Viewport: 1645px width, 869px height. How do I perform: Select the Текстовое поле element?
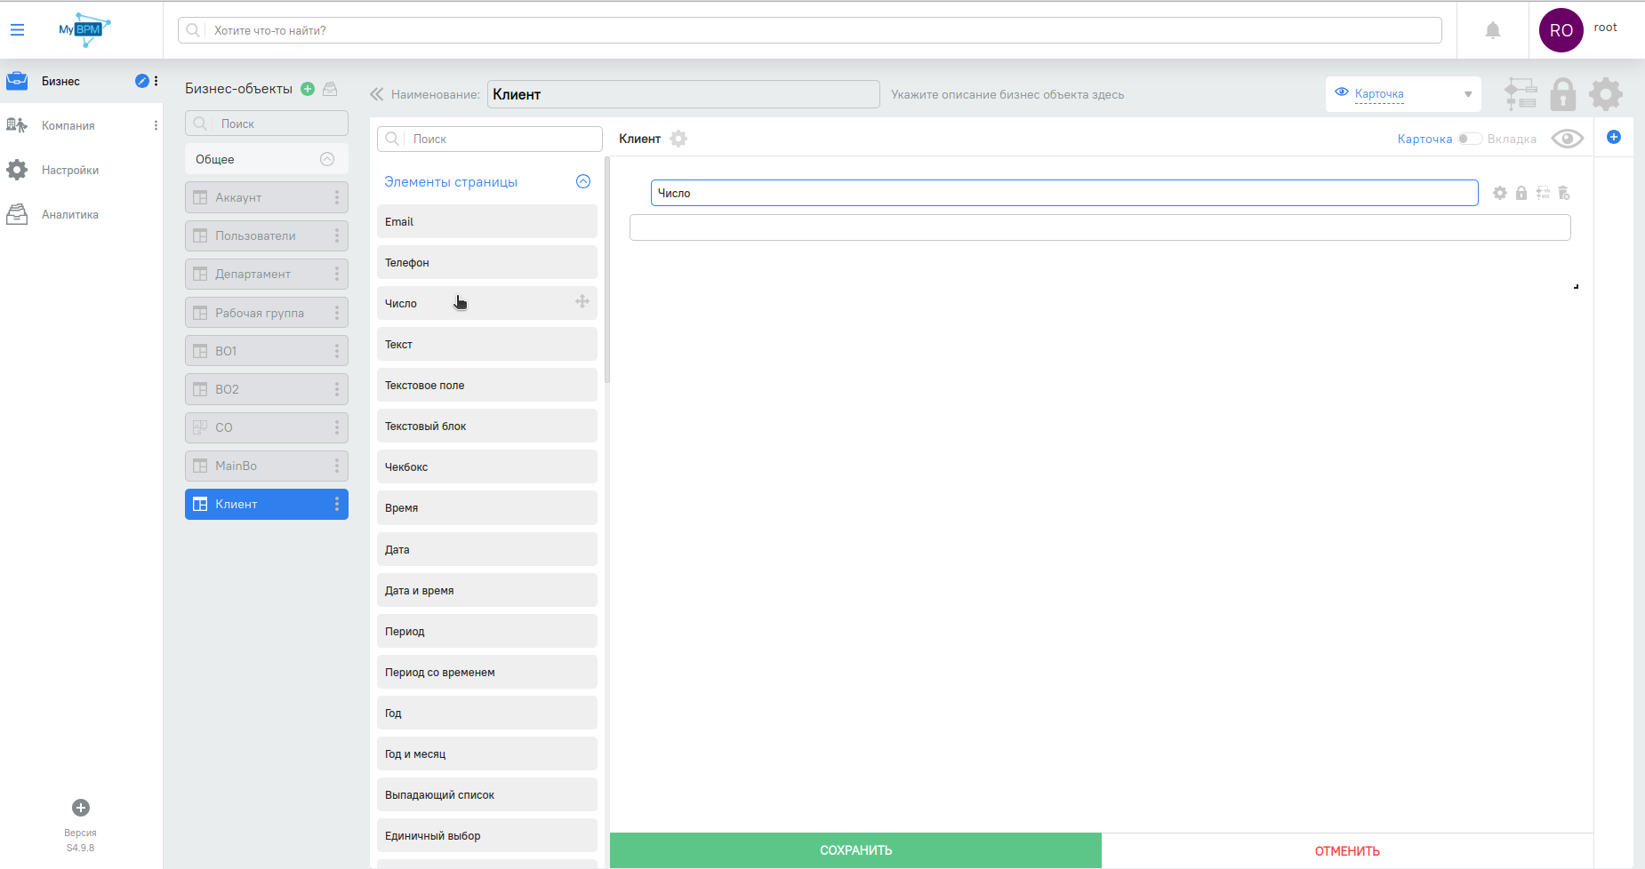tap(487, 385)
